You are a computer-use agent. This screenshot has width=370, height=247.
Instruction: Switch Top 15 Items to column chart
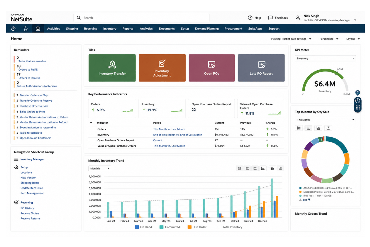tap(318, 128)
